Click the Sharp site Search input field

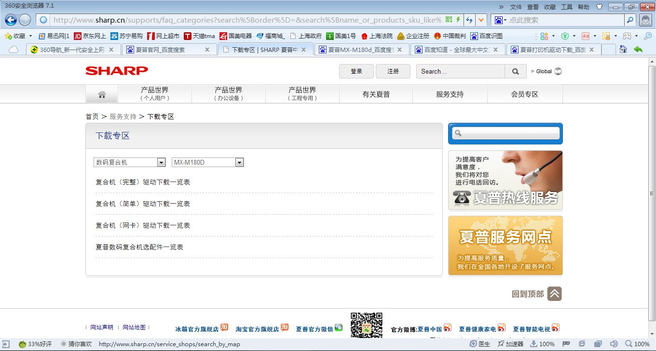(461, 71)
